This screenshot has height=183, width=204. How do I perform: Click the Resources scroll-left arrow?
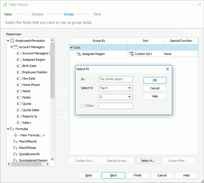[9, 164]
